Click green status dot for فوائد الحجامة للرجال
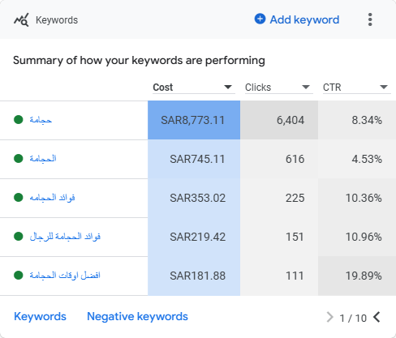396x338 pixels. [19, 237]
